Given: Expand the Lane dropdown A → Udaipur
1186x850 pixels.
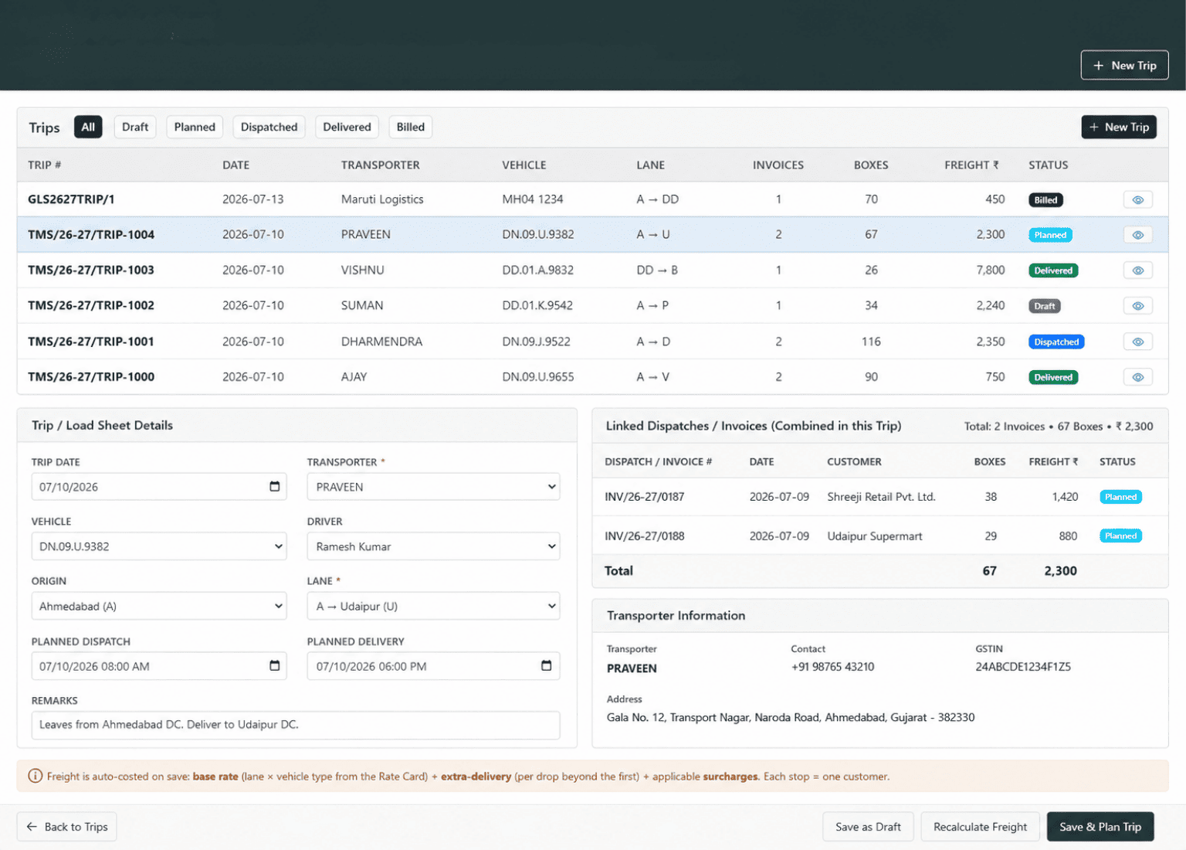Looking at the screenshot, I should pyautogui.click(x=433, y=606).
